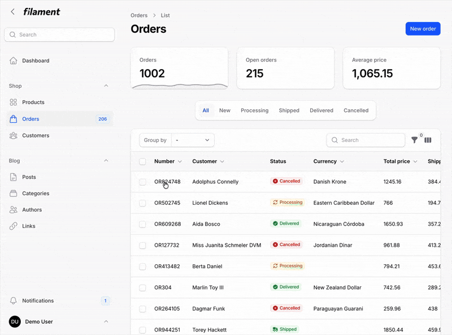
Task: Click the Posts icon under Blog
Action: click(14, 177)
